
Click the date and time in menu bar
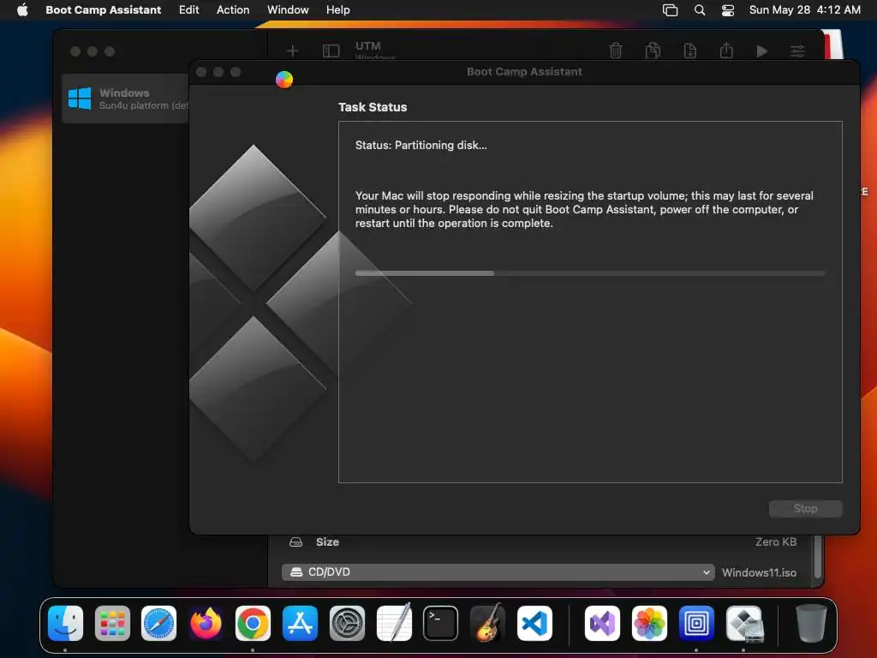[x=804, y=9]
